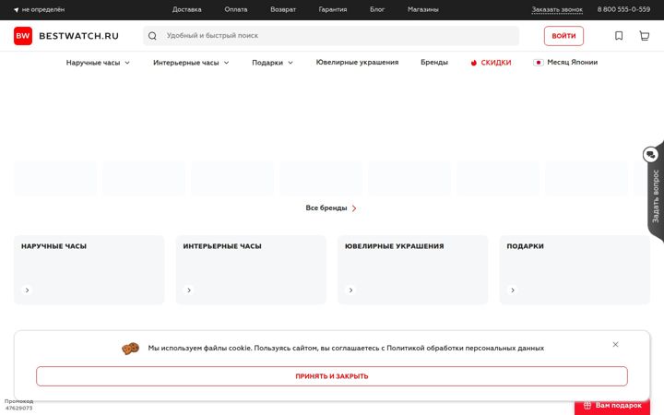Click the search magnifier icon
This screenshot has height=415, width=664.
tap(152, 36)
